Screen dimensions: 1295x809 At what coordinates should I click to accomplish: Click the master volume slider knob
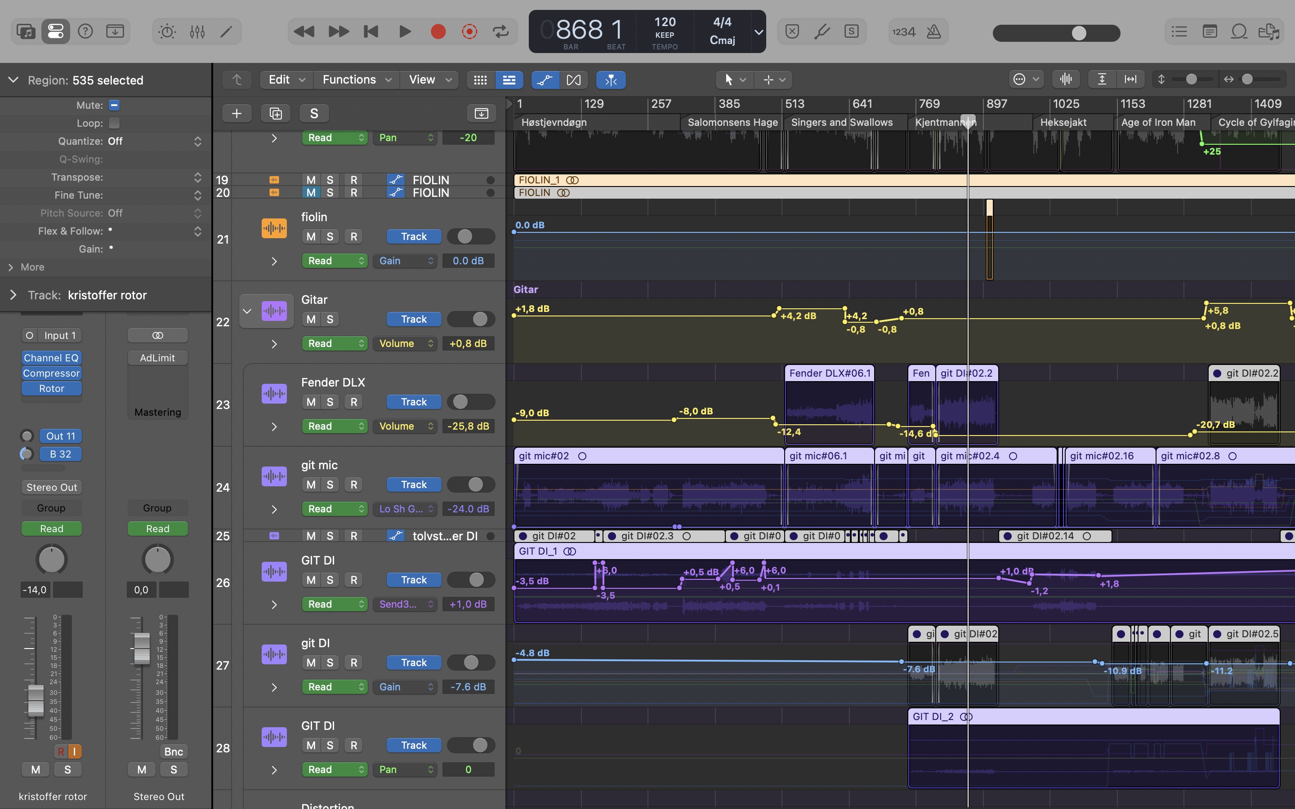[1079, 33]
